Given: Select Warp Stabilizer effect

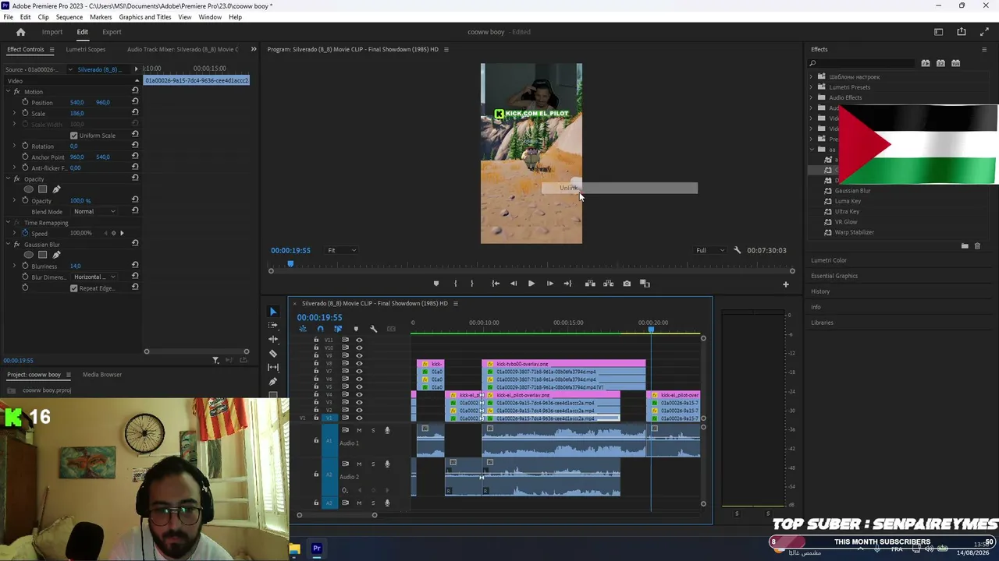Looking at the screenshot, I should [855, 232].
